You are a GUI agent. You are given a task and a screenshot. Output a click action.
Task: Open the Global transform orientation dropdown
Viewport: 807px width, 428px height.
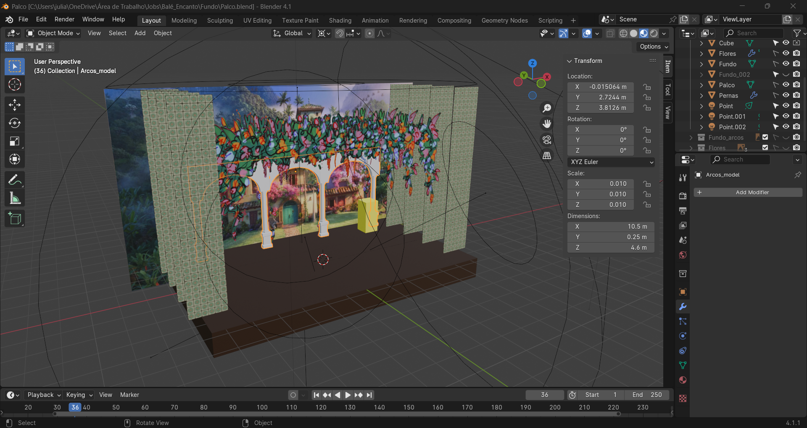point(292,33)
